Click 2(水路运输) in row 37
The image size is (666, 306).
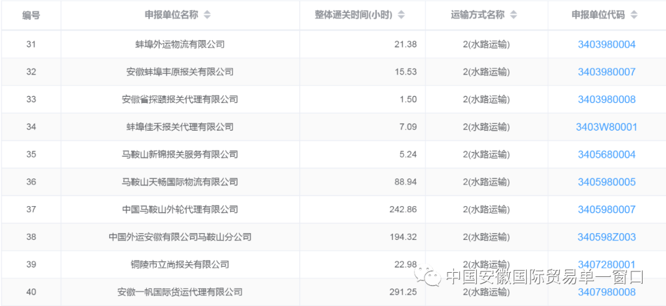click(x=487, y=210)
